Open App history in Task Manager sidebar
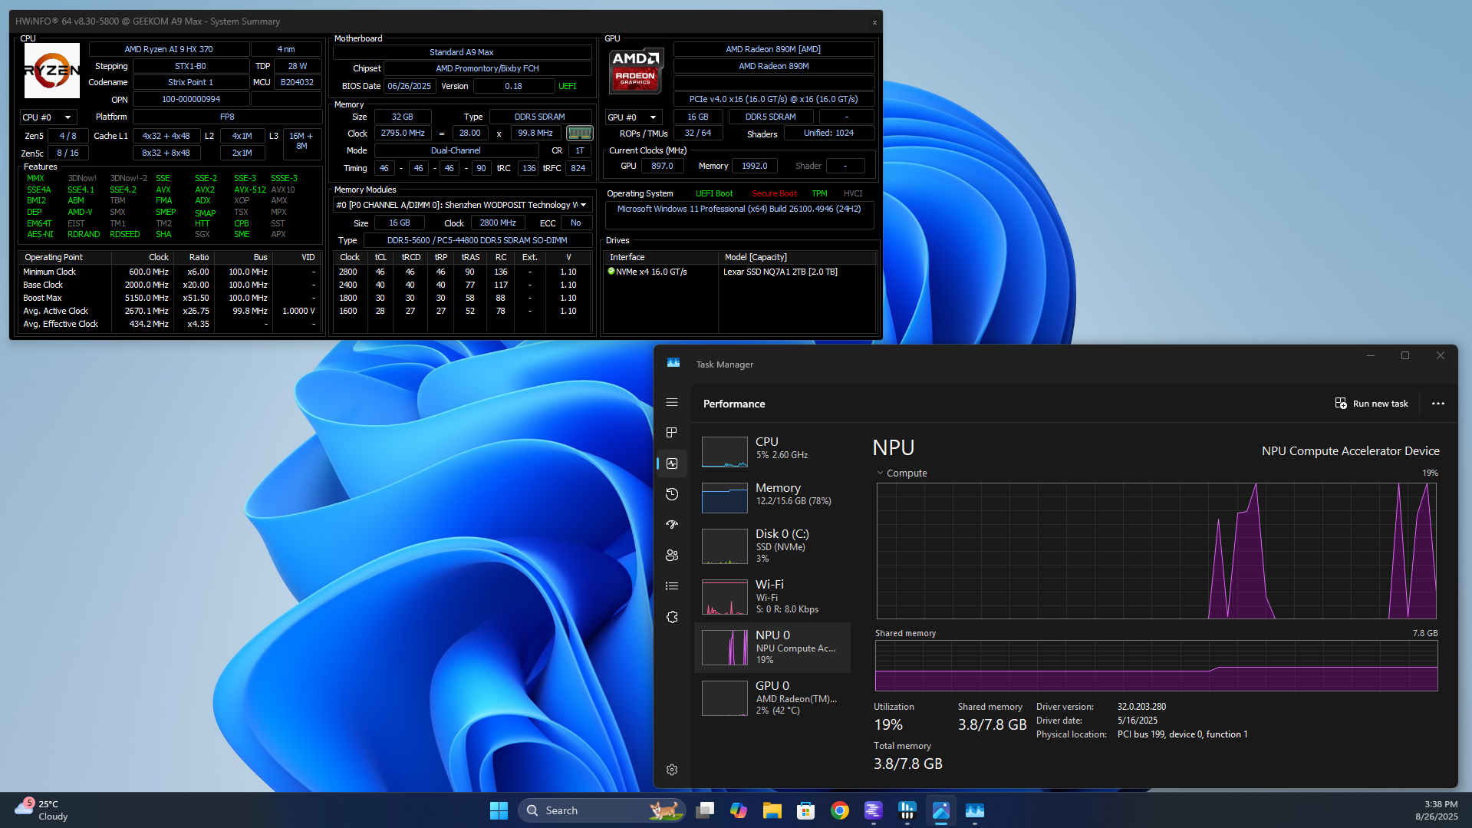This screenshot has width=1472, height=828. click(672, 494)
